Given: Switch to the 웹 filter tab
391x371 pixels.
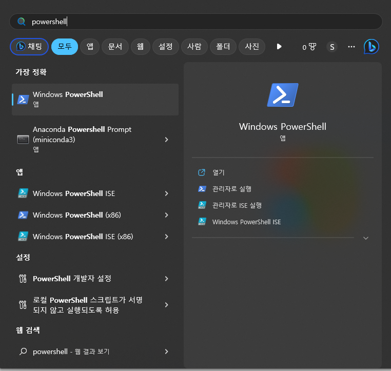Looking at the screenshot, I should click(x=141, y=47).
